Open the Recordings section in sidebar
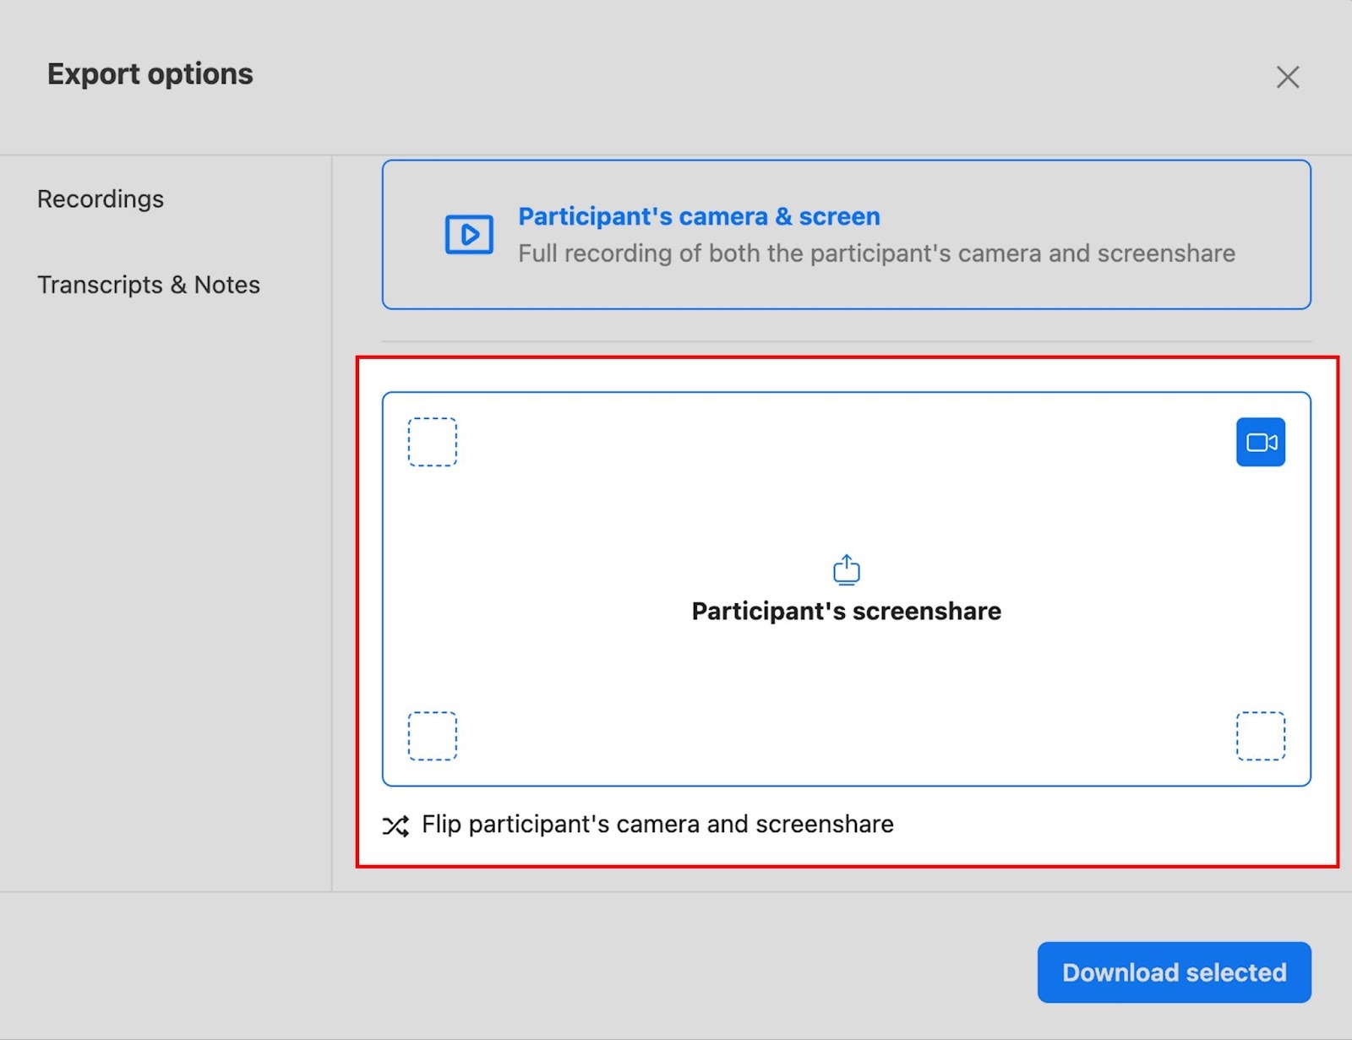Image resolution: width=1352 pixels, height=1040 pixels. (101, 199)
